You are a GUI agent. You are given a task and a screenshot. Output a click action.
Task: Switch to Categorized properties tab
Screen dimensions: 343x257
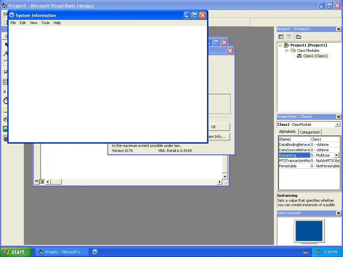[x=310, y=132]
